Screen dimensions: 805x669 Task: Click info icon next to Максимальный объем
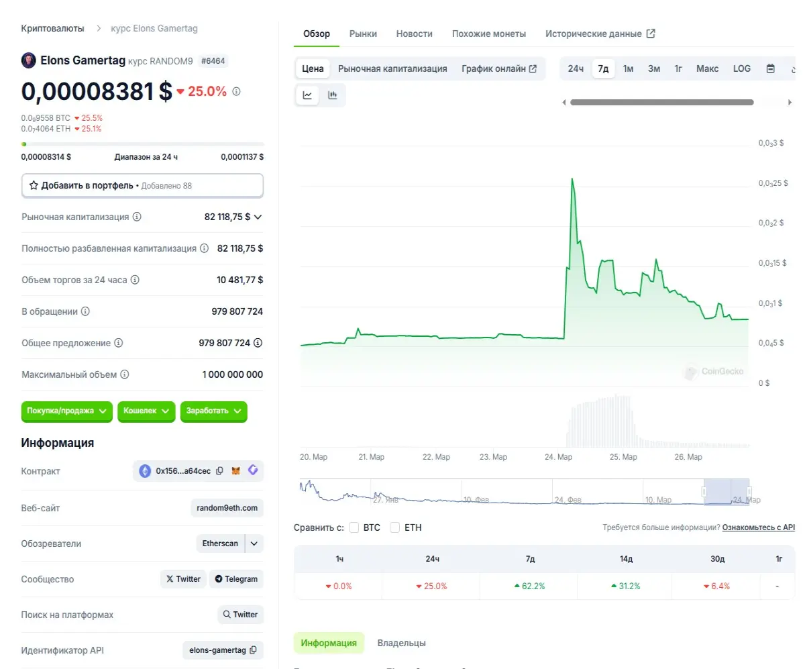point(125,374)
